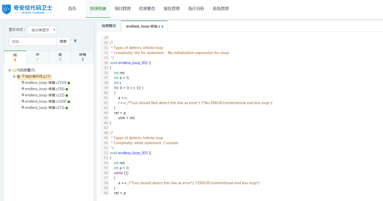Image resolution: width=383 pixels, height=201 pixels.
Task: Switch to the 检测概况 tab
Action: click(109, 26)
